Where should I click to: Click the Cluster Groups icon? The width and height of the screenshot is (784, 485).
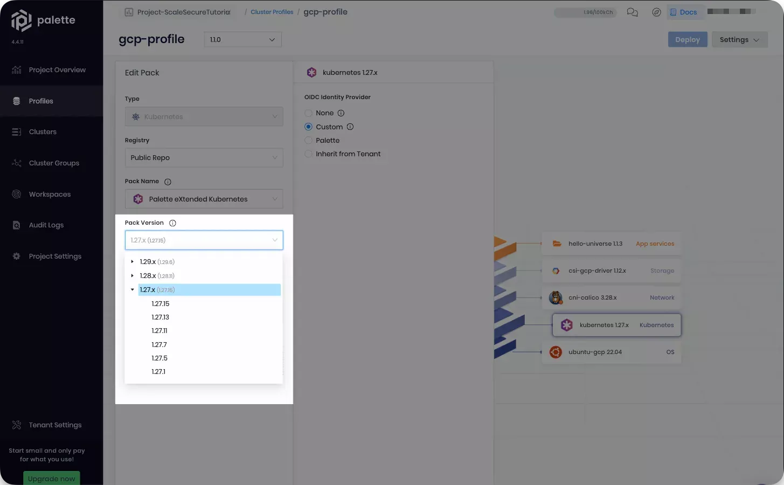17,163
